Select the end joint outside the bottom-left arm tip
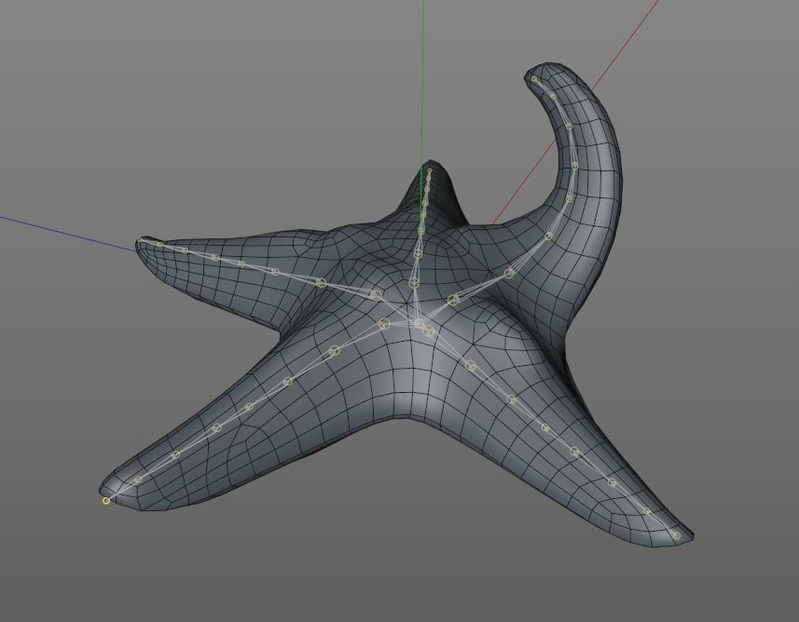The height and width of the screenshot is (622, 799). pos(106,501)
